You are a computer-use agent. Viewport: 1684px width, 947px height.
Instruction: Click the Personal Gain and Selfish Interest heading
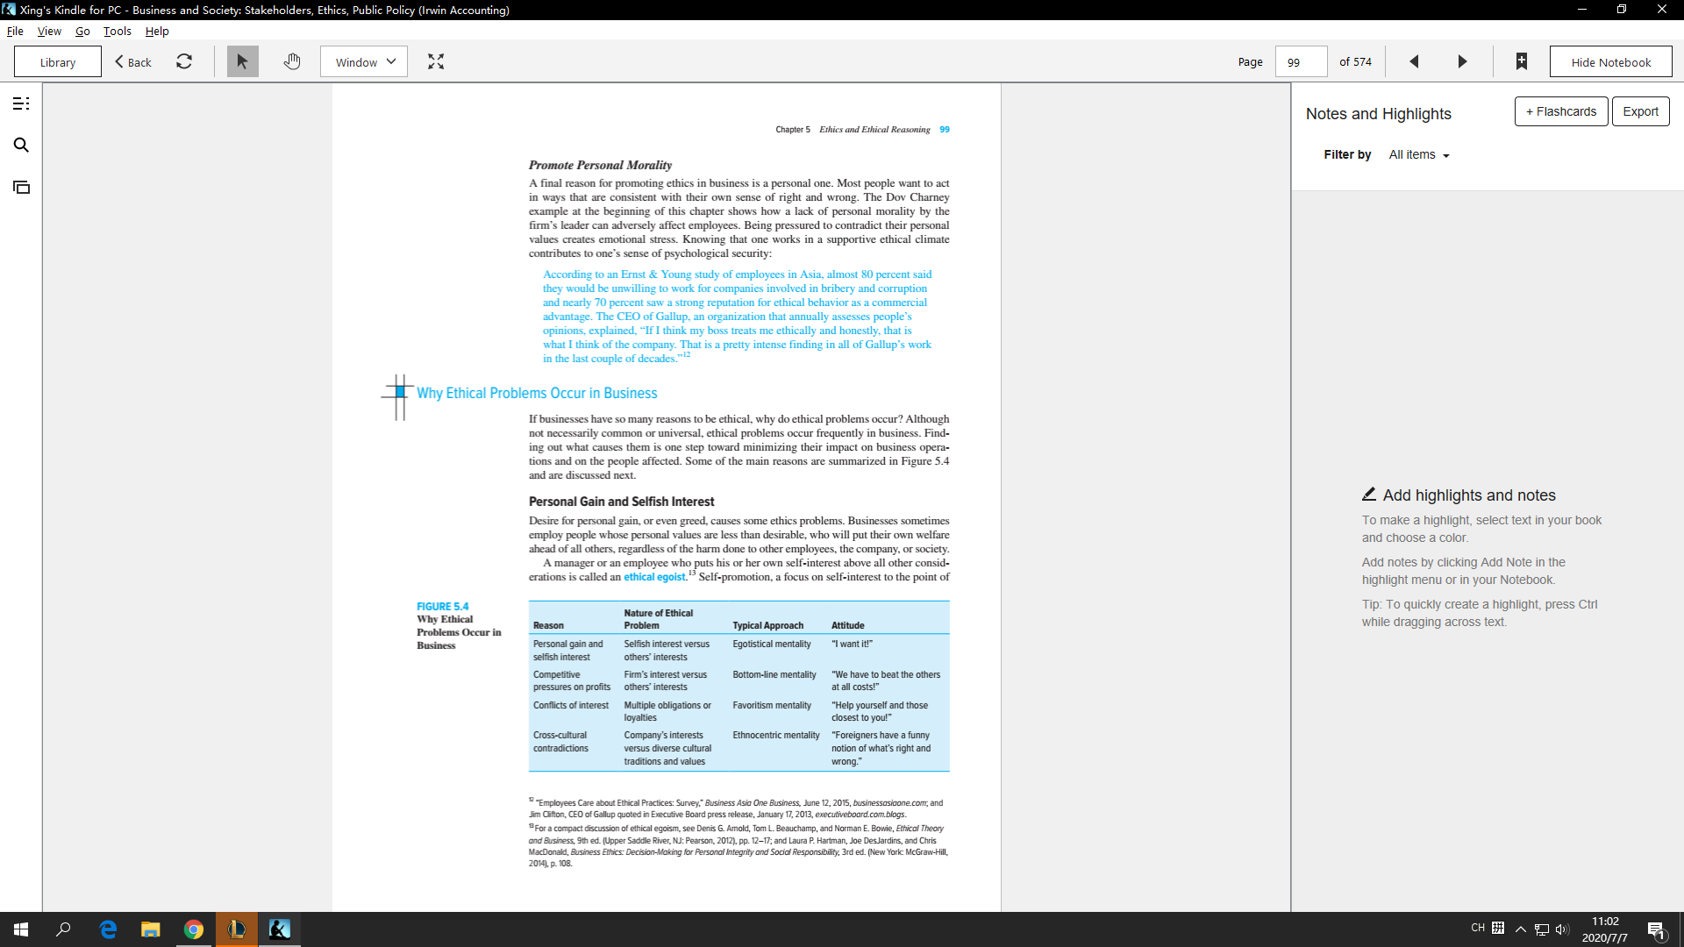tap(621, 502)
